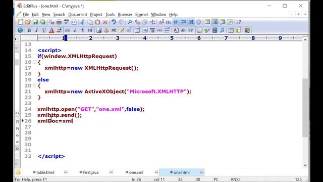The image size is (323, 182).
Task: Apply Italic HTML tag
Action: click(x=36, y=30)
